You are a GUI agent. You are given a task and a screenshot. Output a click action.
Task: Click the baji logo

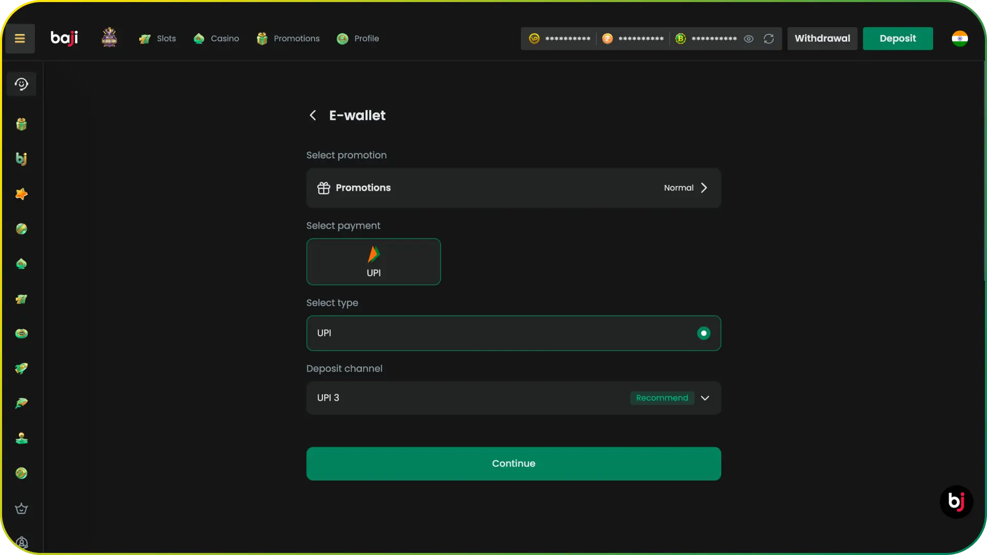[64, 38]
